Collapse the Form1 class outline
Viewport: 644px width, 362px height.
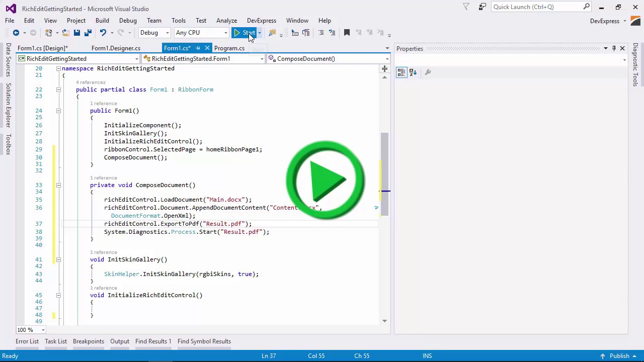click(x=58, y=89)
